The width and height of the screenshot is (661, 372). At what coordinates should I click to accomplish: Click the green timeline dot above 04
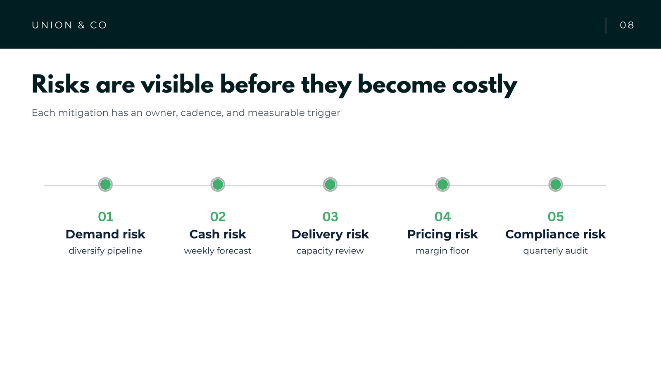point(442,184)
